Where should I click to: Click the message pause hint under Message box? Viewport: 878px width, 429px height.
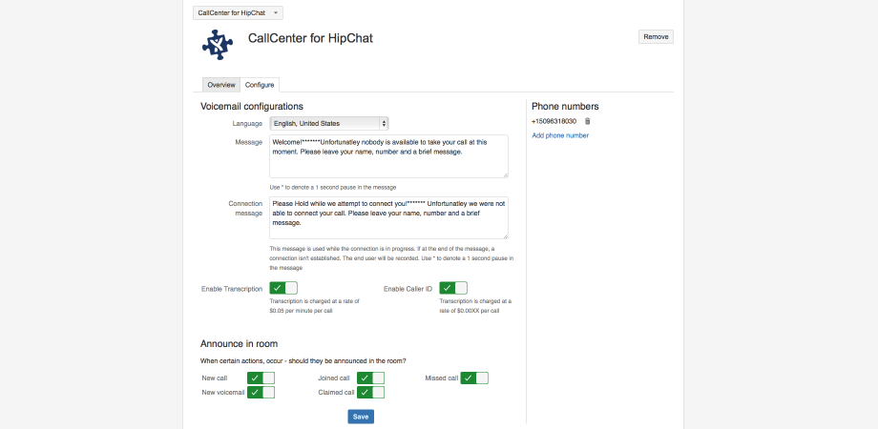[x=333, y=187]
